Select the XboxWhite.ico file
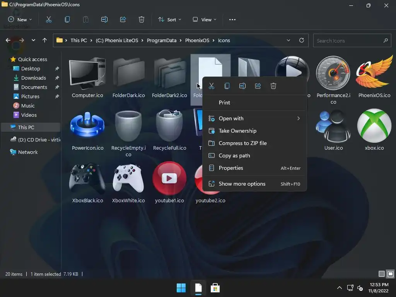This screenshot has width=396, height=297. coord(128,183)
